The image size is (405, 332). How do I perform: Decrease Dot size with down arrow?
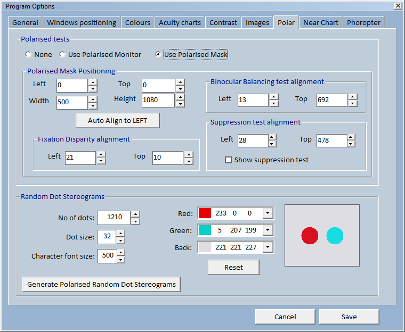point(120,240)
